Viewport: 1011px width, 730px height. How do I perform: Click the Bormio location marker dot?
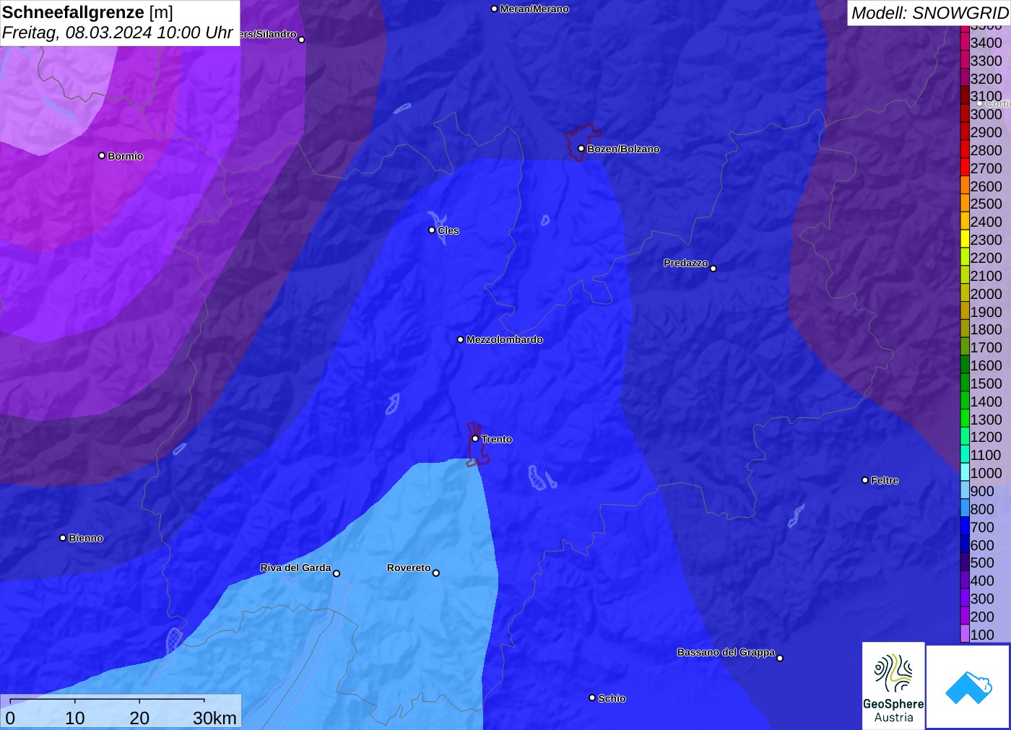(x=102, y=155)
